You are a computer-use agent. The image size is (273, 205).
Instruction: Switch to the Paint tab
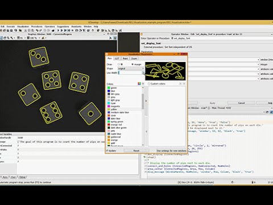[125, 59]
